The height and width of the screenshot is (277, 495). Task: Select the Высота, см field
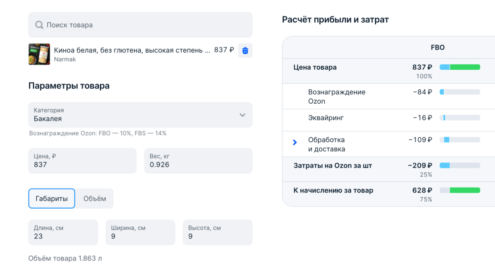coord(217,232)
